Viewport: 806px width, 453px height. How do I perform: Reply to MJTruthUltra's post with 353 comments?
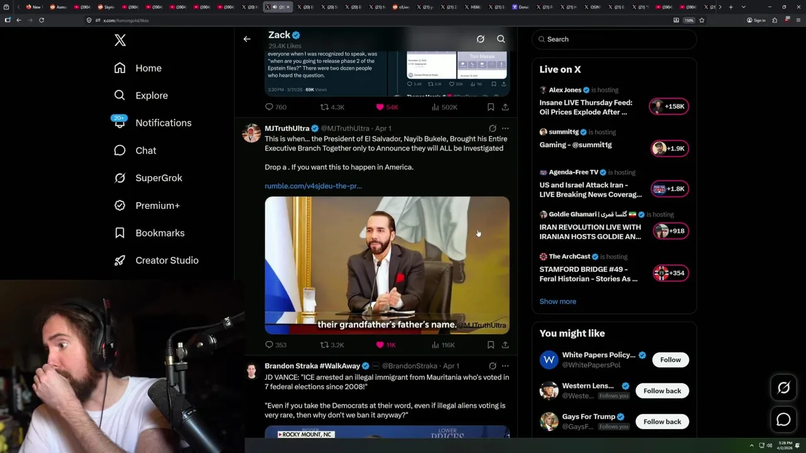(275, 345)
